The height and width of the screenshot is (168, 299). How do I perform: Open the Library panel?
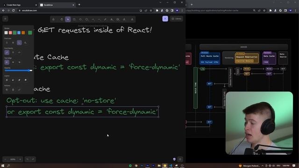pos(177,19)
